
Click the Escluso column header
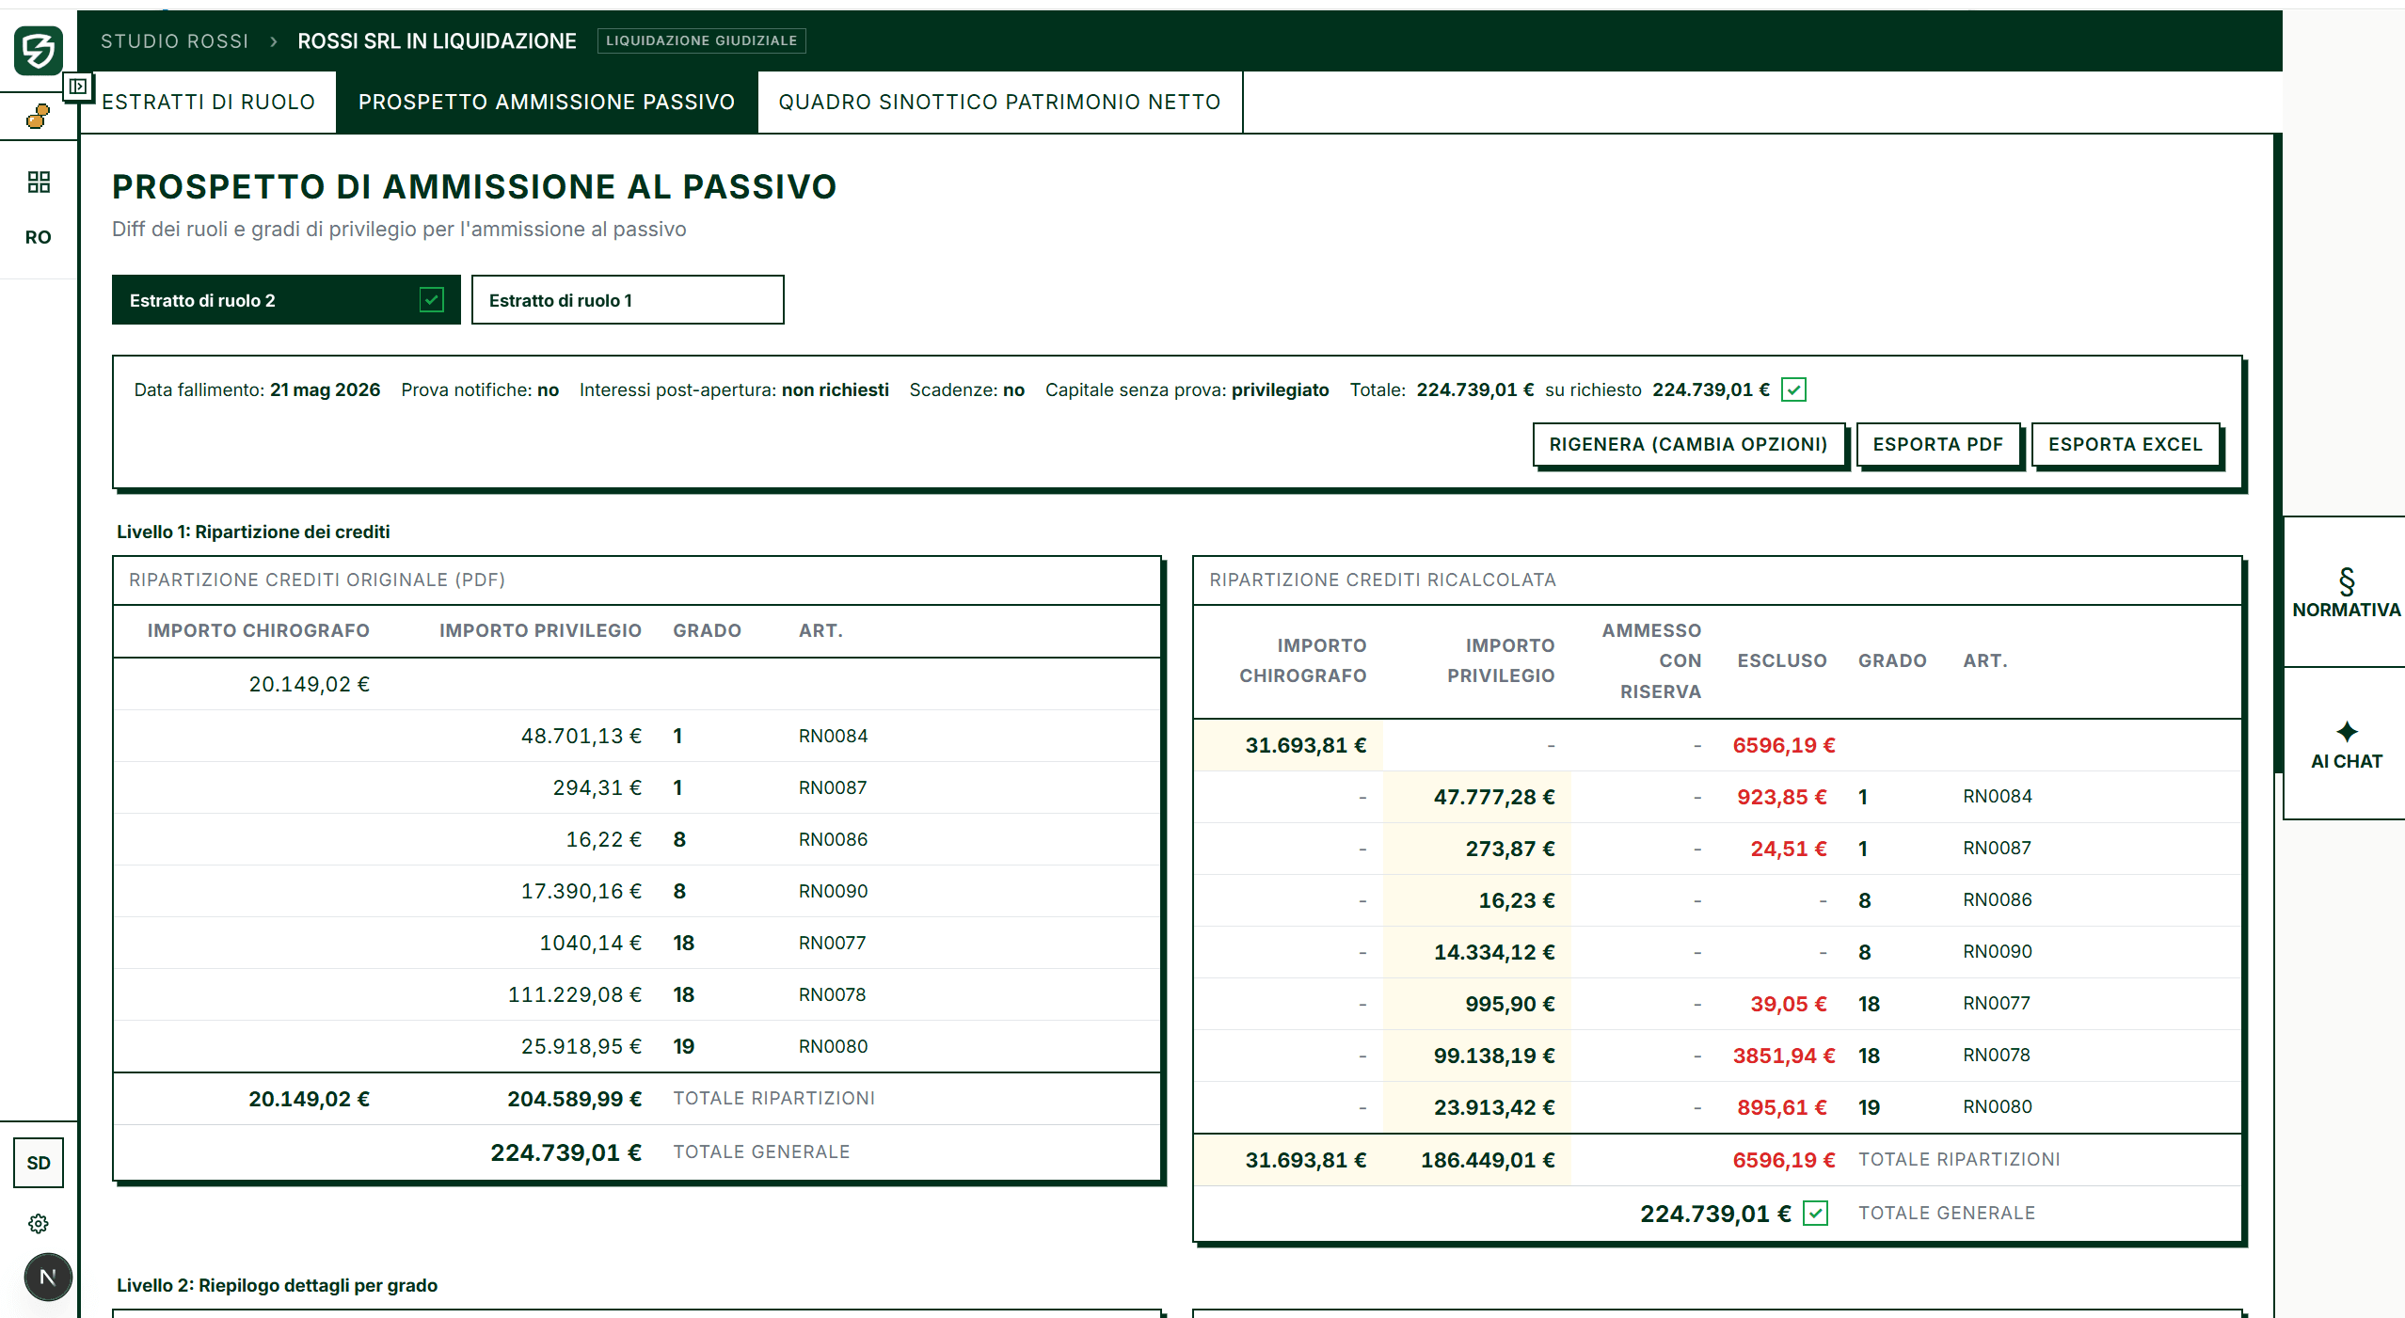(1782, 660)
